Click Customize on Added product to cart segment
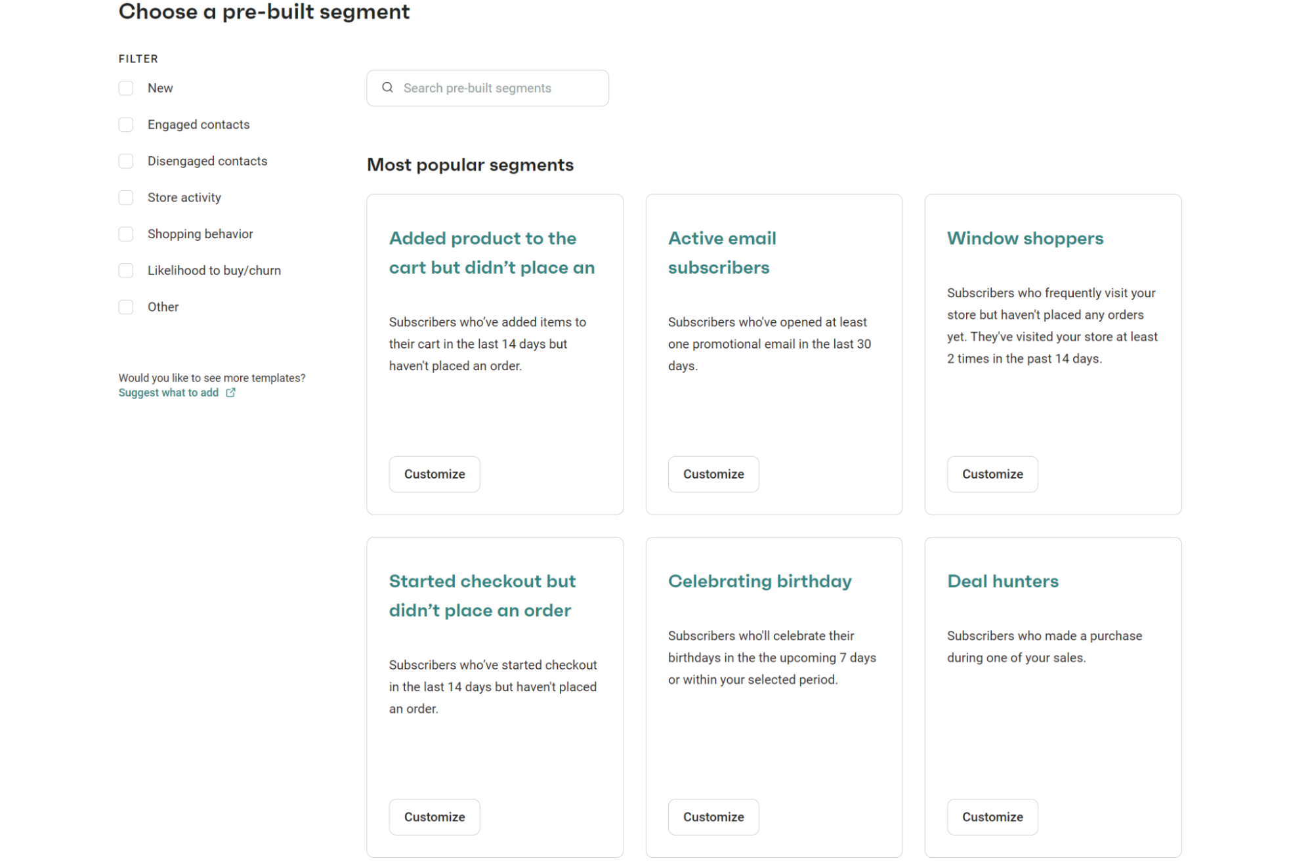 tap(434, 474)
